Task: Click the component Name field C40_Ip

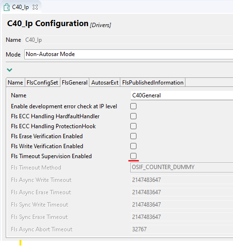Action: (128, 40)
